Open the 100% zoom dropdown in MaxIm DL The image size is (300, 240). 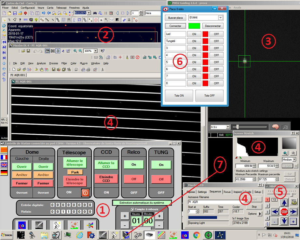(95, 51)
